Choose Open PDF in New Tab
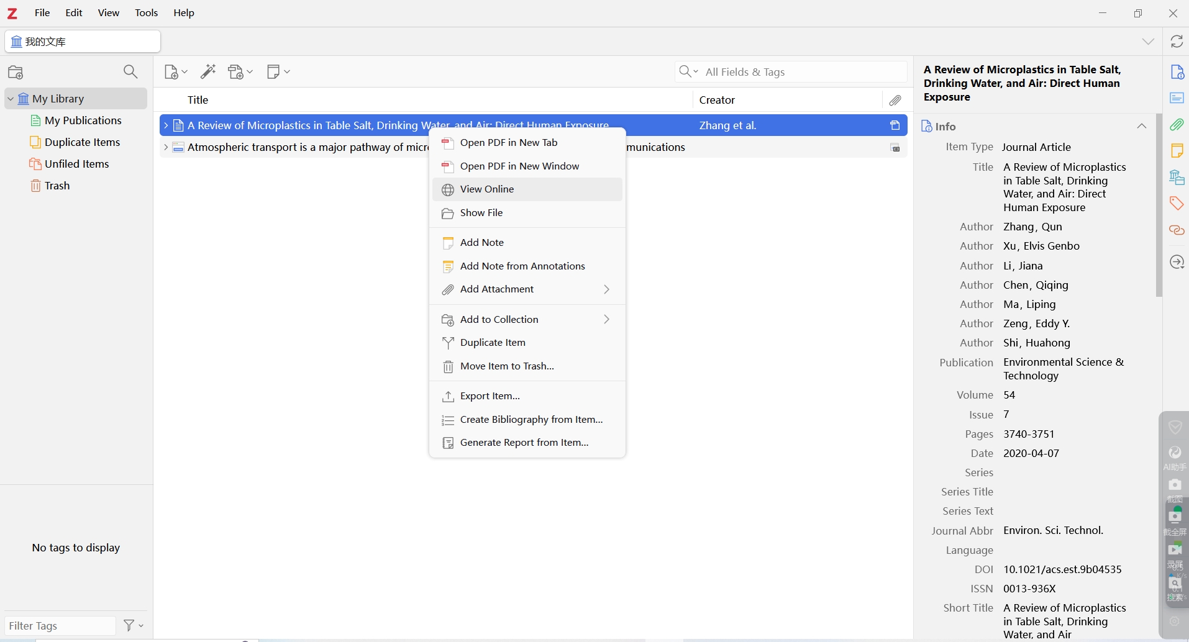This screenshot has width=1189, height=642. pyautogui.click(x=527, y=143)
